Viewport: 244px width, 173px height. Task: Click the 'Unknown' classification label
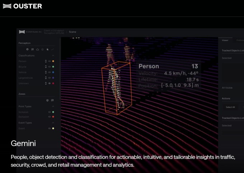tap(24, 83)
